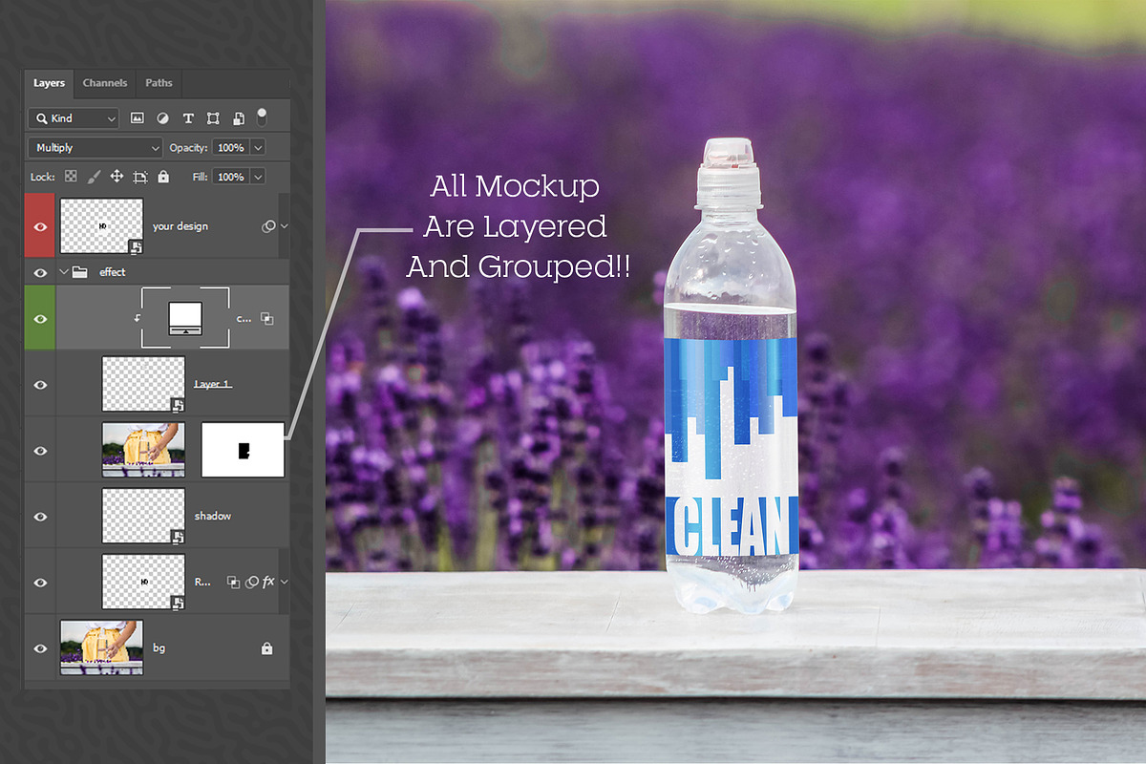Click the fx icon on R... layer
1146x764 pixels.
[268, 581]
